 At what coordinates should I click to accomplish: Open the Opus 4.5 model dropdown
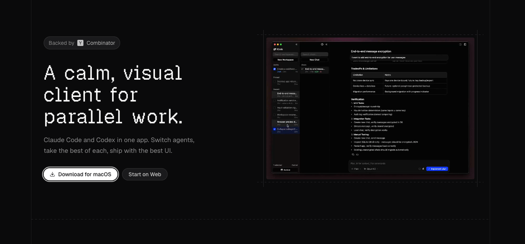371,169
